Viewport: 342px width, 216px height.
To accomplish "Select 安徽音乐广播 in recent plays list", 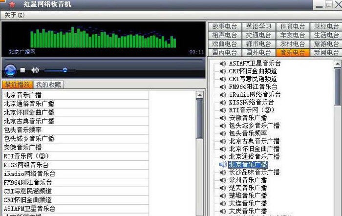I will tap(75, 148).
